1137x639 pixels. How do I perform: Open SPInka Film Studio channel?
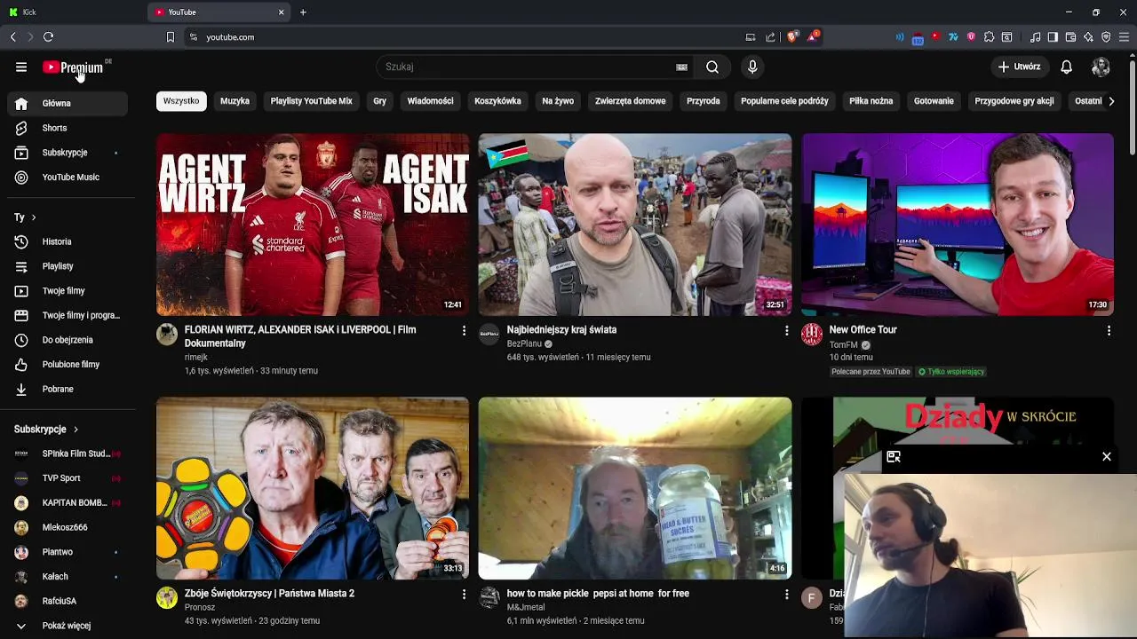[x=68, y=454]
